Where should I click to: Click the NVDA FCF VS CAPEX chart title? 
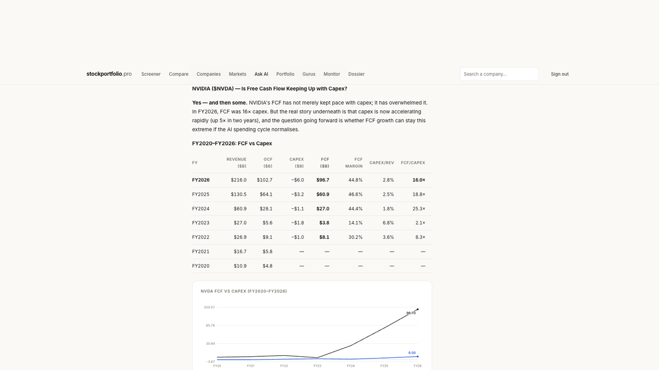244,291
